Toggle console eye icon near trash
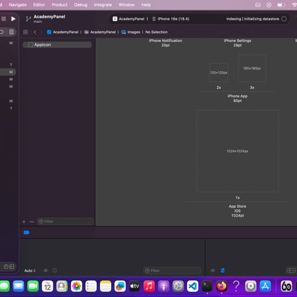 tap(213, 270)
